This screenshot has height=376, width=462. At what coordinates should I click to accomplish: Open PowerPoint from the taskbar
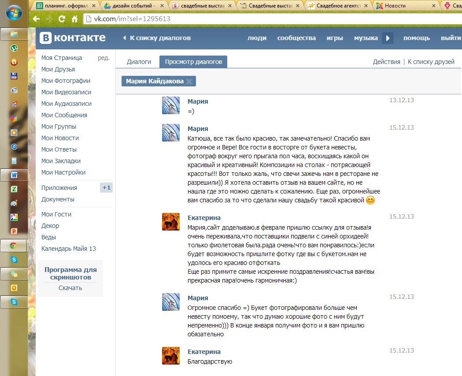[x=14, y=231]
